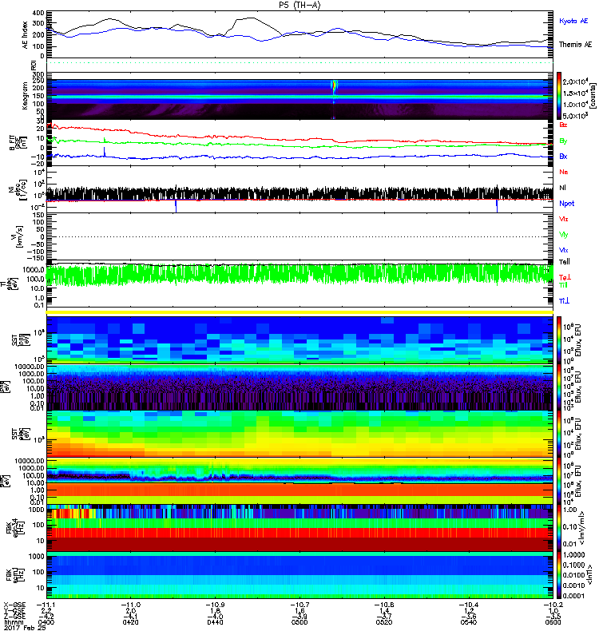Click the blue Bx legend label
The image size is (599, 639).
coord(563,156)
